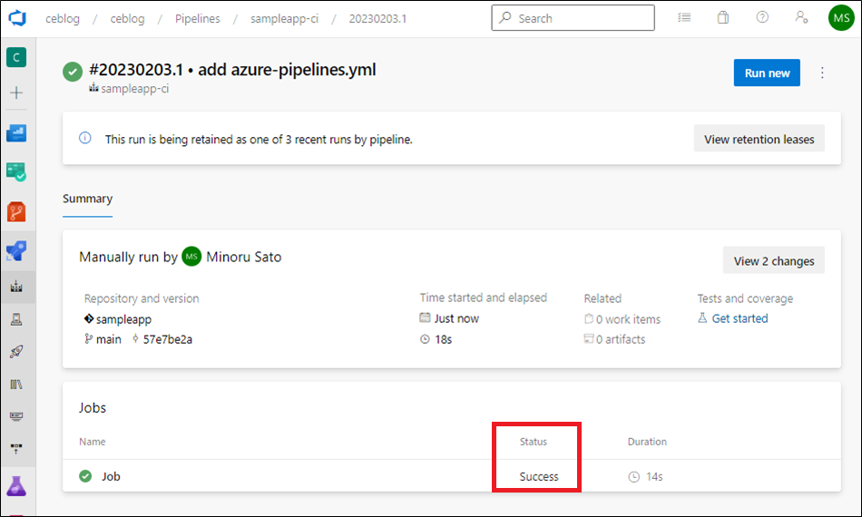
Task: Open Releases rocket icon in sidebar
Action: coord(16,352)
